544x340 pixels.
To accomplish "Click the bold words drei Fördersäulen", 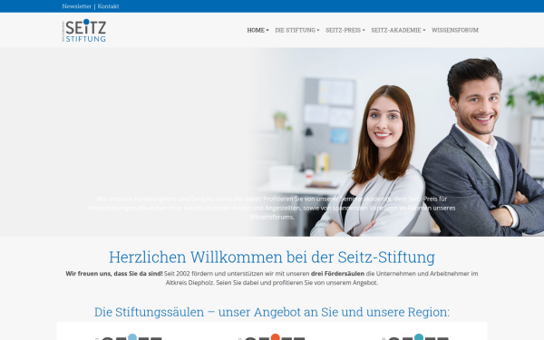I will point(337,274).
